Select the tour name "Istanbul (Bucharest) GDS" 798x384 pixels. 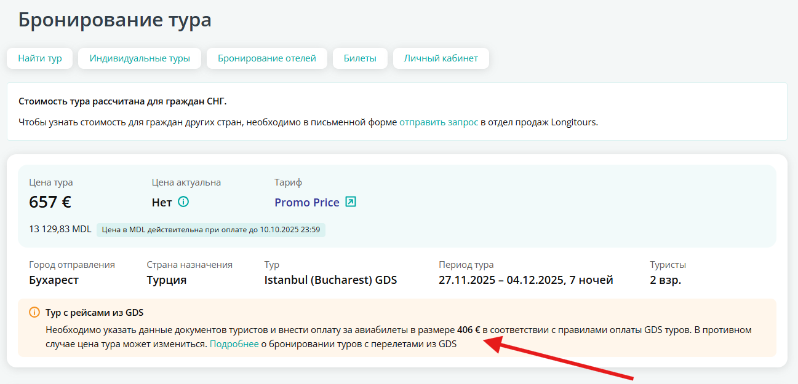click(330, 280)
